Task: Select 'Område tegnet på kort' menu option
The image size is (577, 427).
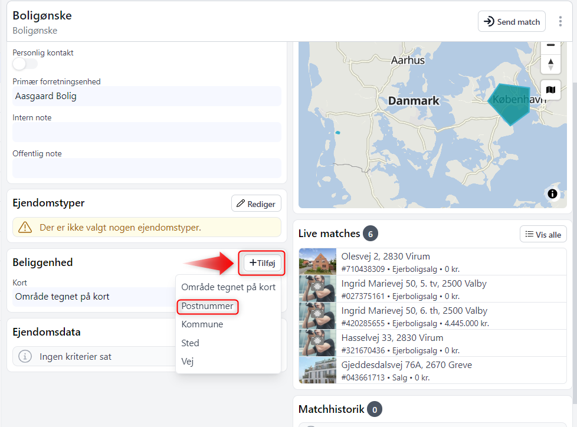Action: [x=228, y=287]
